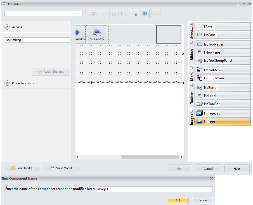Select the TMainMenu component

[222, 70]
